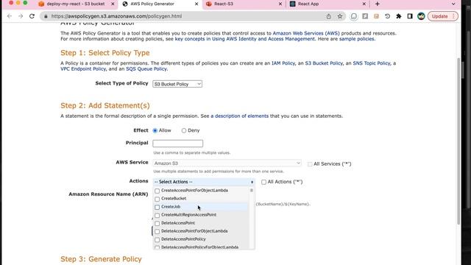Check the CreateJob action
471x265 pixels.
pos(157,207)
